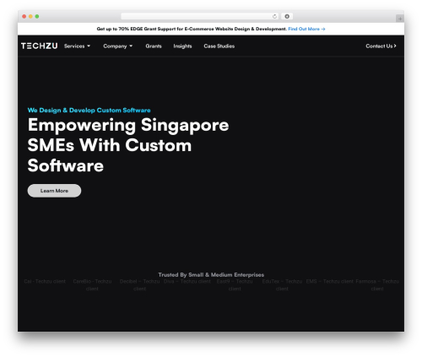Click the 'Empowering Singapore SMEs' headline

tap(128, 145)
